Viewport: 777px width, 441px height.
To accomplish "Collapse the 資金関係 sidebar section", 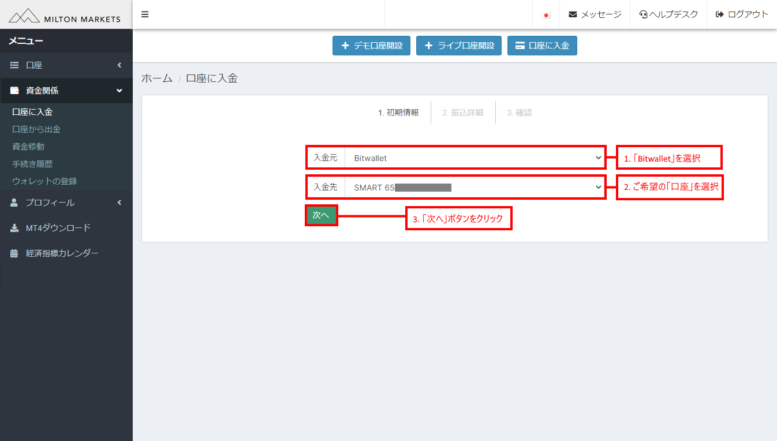I will point(66,91).
